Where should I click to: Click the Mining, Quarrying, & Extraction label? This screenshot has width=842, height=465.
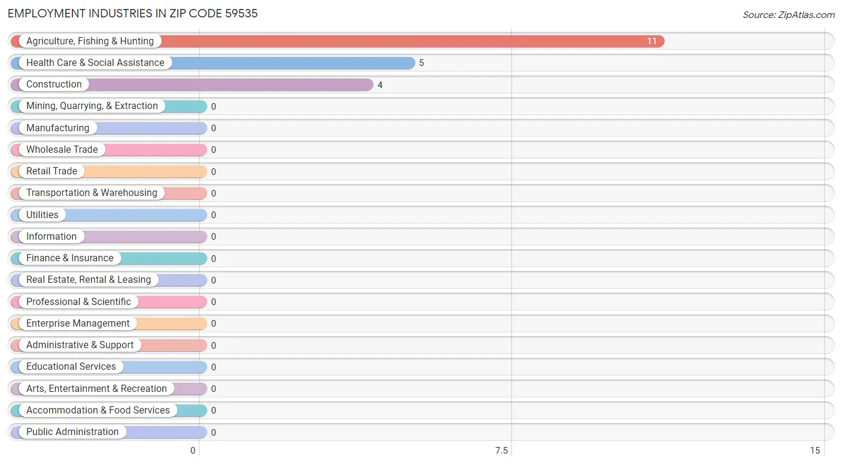click(92, 106)
